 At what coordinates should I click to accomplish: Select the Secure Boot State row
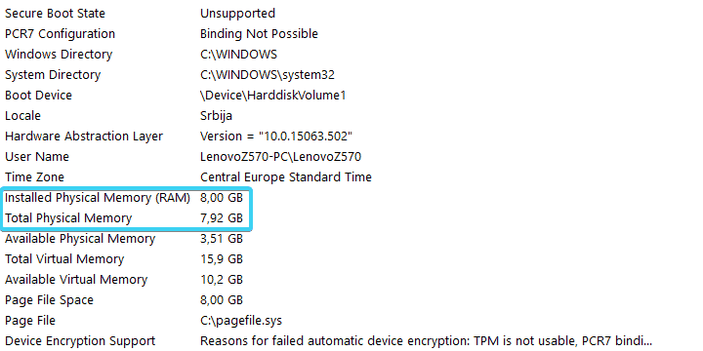pyautogui.click(x=351, y=14)
